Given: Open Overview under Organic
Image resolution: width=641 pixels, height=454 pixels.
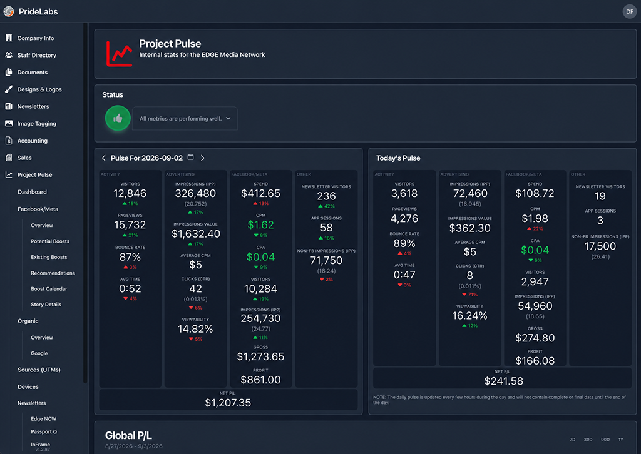Looking at the screenshot, I should [42, 338].
